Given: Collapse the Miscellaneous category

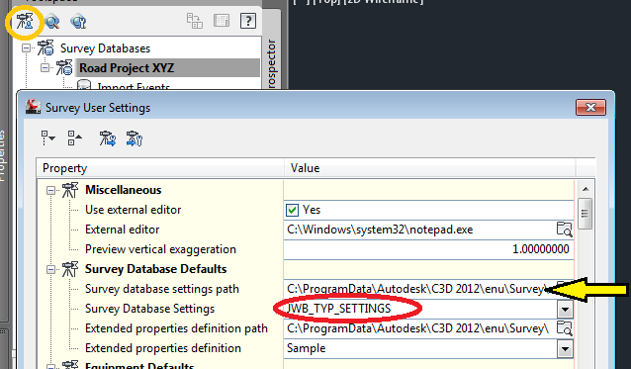Looking at the screenshot, I should point(50,190).
